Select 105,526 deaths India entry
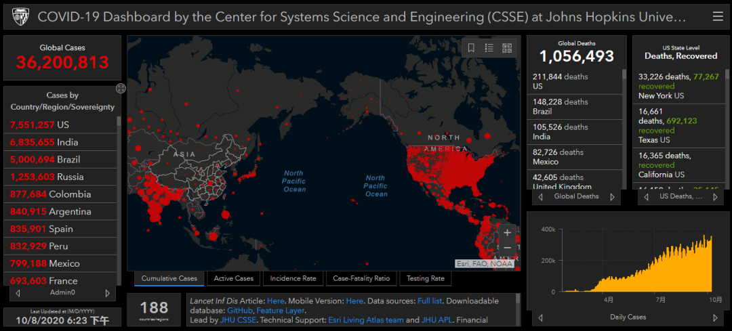Screen dimensions: 732x331 575,132
